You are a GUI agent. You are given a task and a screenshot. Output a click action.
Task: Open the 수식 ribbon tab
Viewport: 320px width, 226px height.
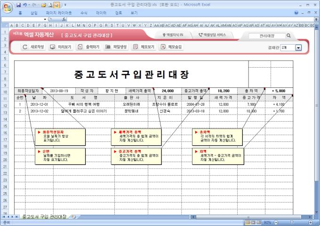[84, 13]
